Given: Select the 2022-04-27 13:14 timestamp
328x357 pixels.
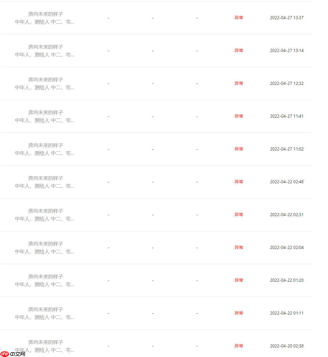Looking at the screenshot, I should click(286, 50).
